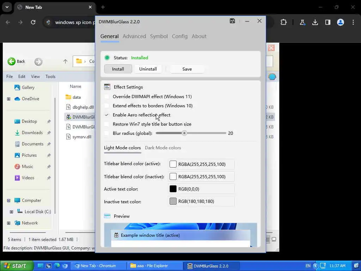Enable Extend effects to borders checkbox
The height and width of the screenshot is (271, 361).
(x=106, y=106)
